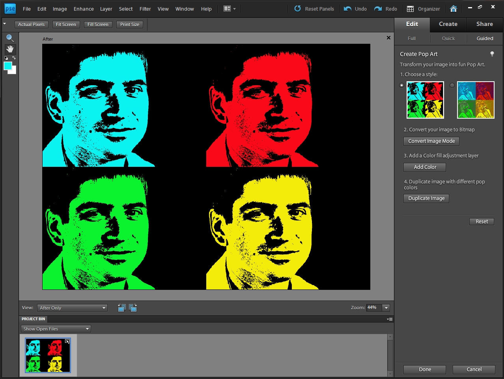504x379 pixels.
Task: Click the cyan foreground color swatch
Action: (x=8, y=66)
